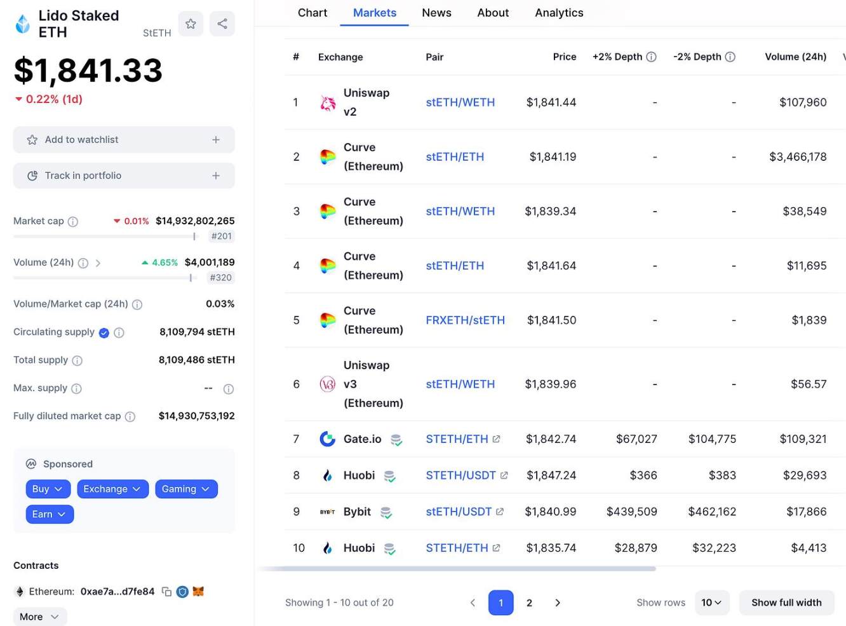The width and height of the screenshot is (846, 626).
Task: Click +2% Depth info icon
Action: 651,57
